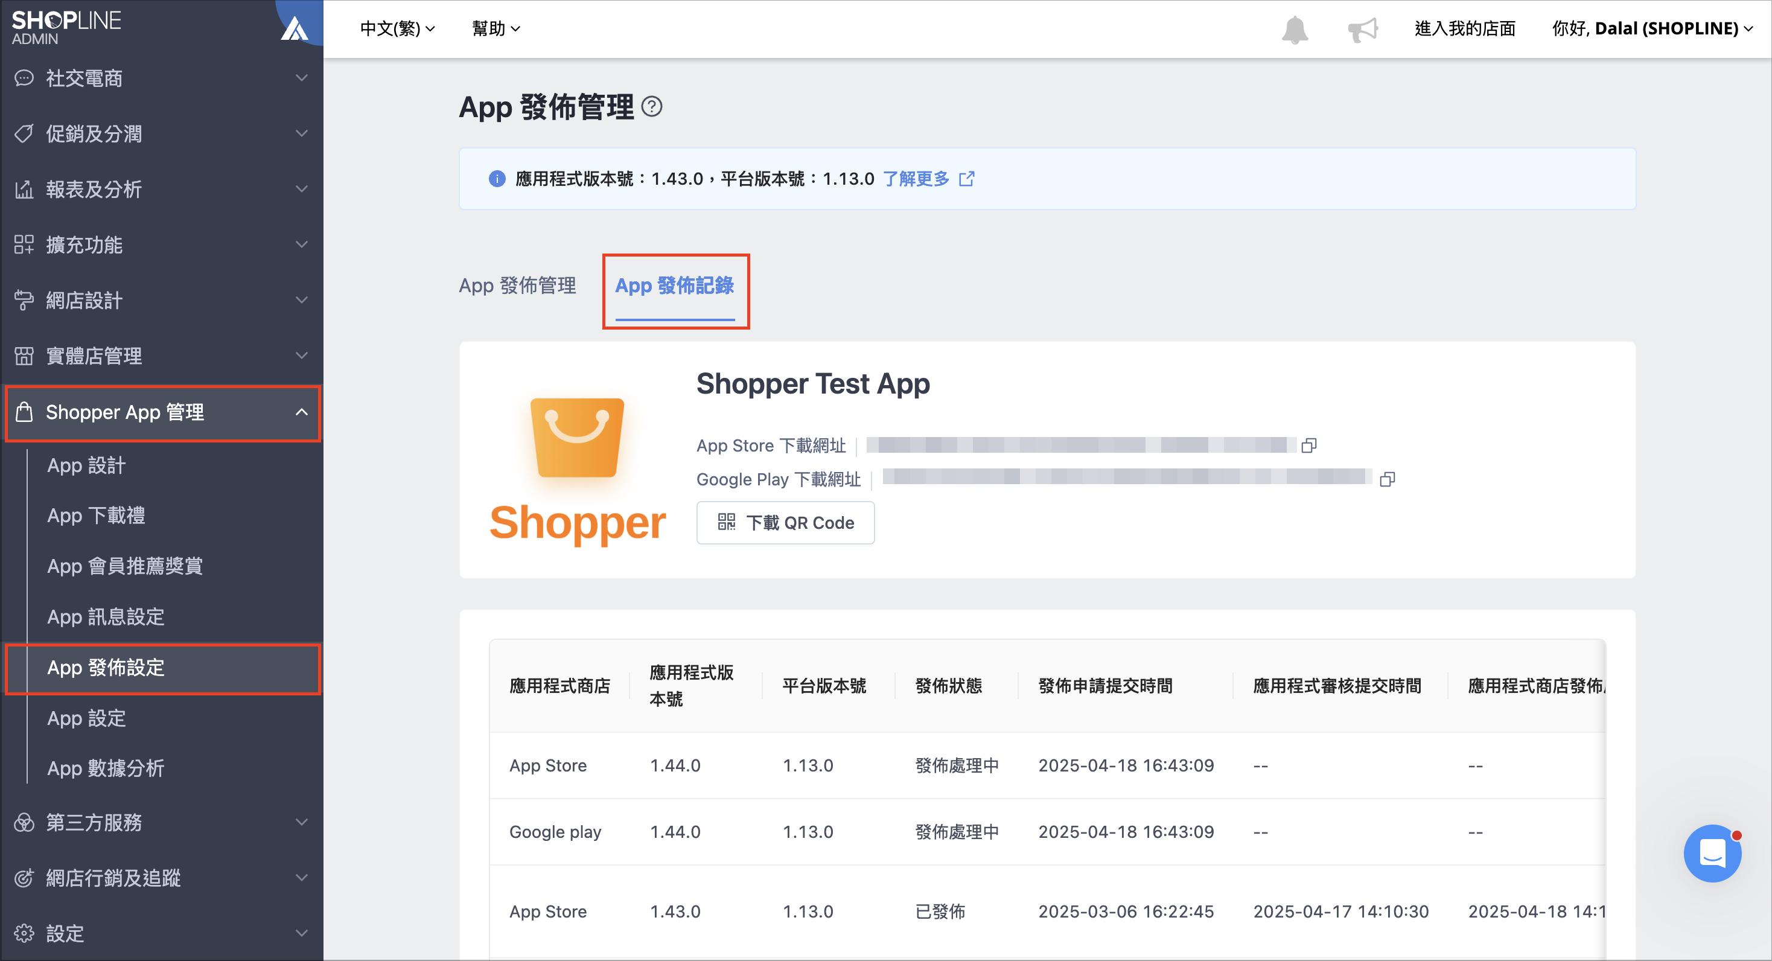The width and height of the screenshot is (1772, 961).
Task: Click the 網店行銷及追蹤 target icon
Action: click(x=24, y=878)
